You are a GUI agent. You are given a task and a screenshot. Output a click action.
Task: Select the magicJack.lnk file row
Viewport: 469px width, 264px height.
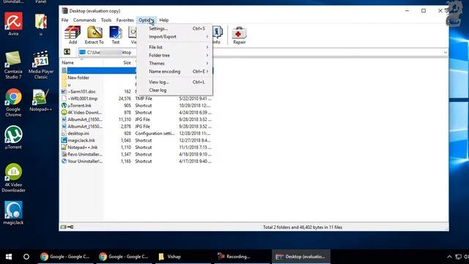(137, 140)
